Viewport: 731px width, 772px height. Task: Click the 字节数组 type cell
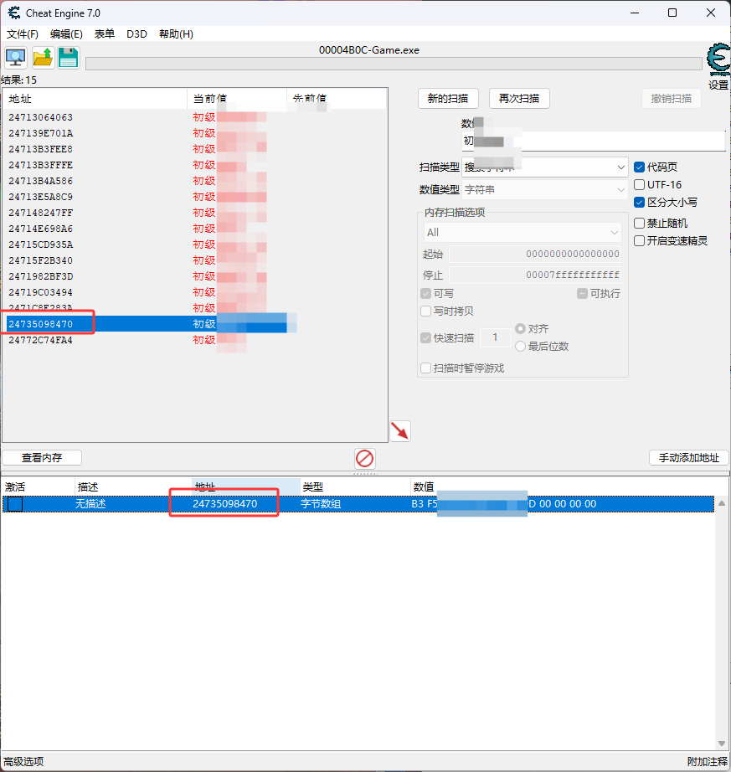click(x=321, y=504)
